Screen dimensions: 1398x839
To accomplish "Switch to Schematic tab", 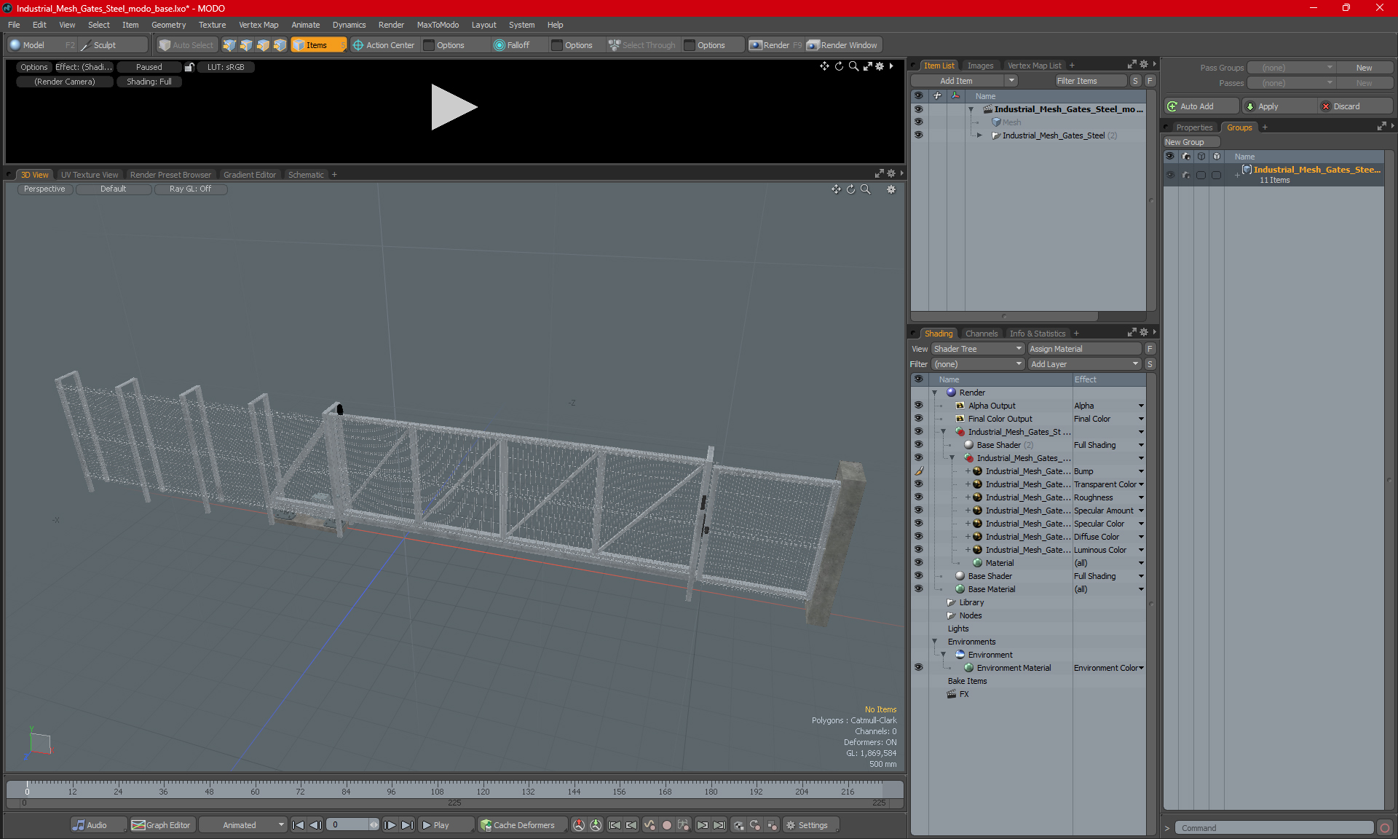I will 306,175.
